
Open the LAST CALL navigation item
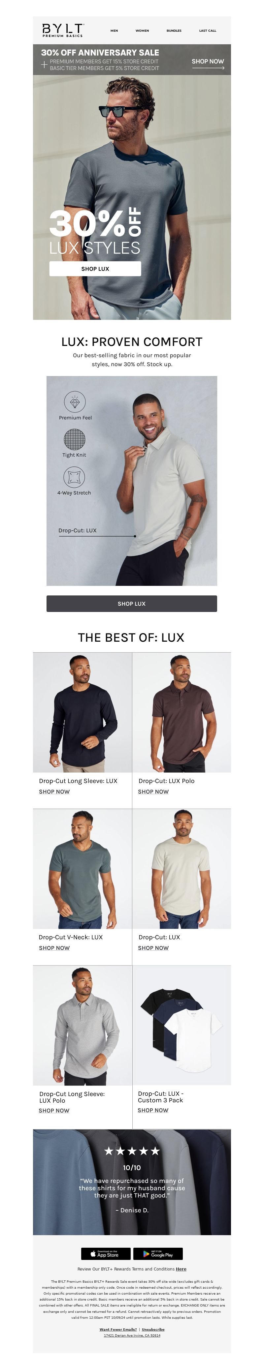[x=207, y=31]
